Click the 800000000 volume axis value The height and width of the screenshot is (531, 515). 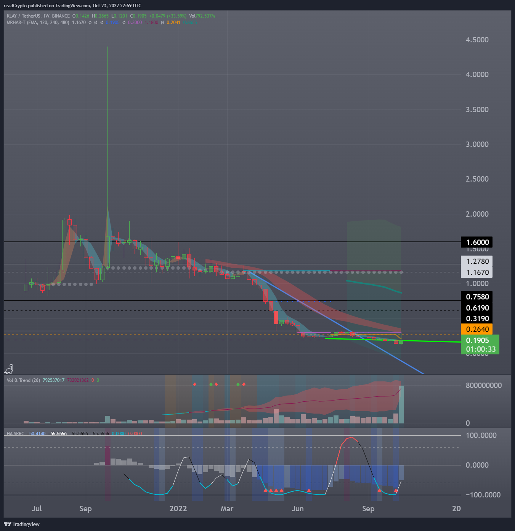[x=484, y=385]
